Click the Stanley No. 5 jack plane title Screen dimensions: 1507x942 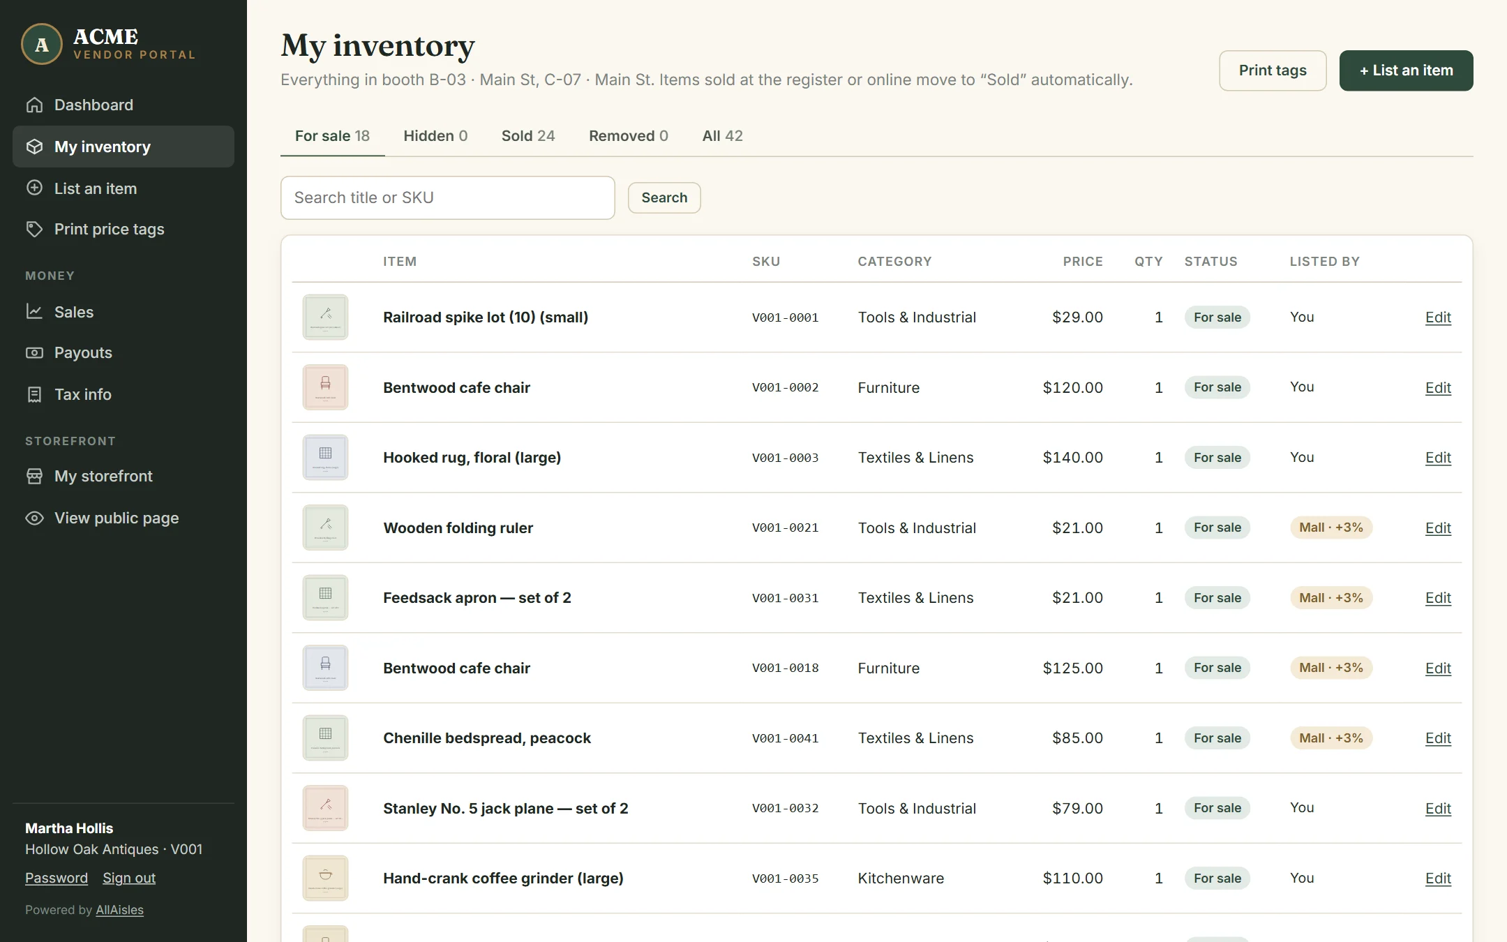coord(505,808)
